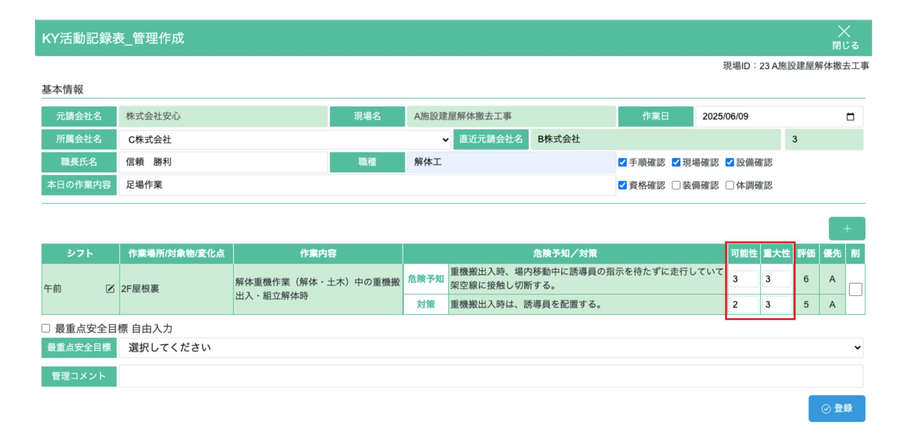
Task: Click the 解体重機作業 work content cell
Action: click(318, 289)
